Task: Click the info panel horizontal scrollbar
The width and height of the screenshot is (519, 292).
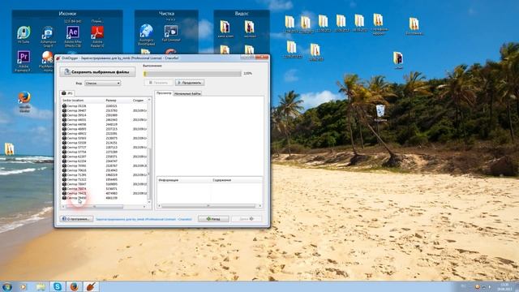Action: (x=208, y=206)
